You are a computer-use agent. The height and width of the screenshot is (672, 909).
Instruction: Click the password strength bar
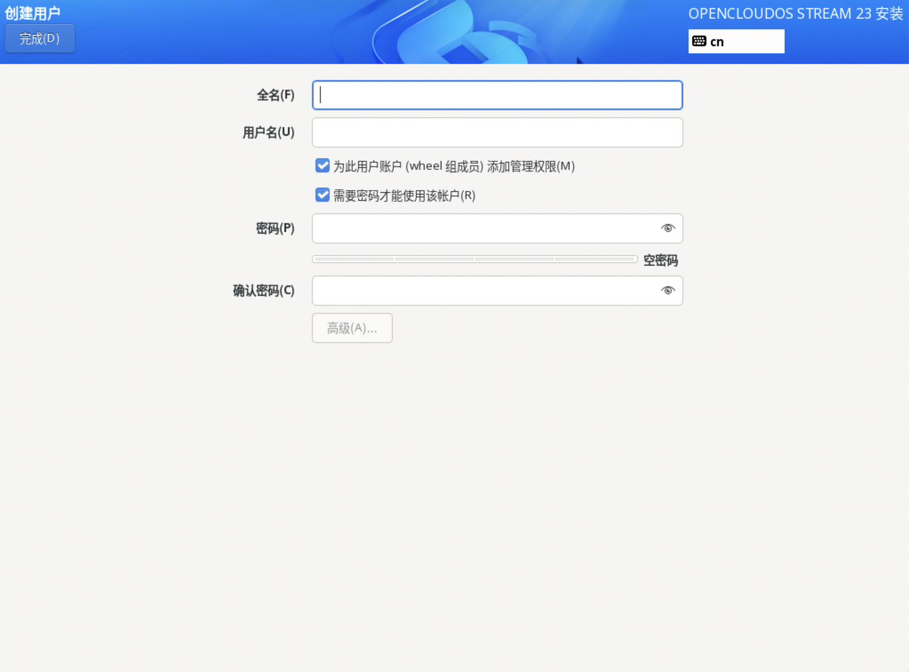coord(474,259)
